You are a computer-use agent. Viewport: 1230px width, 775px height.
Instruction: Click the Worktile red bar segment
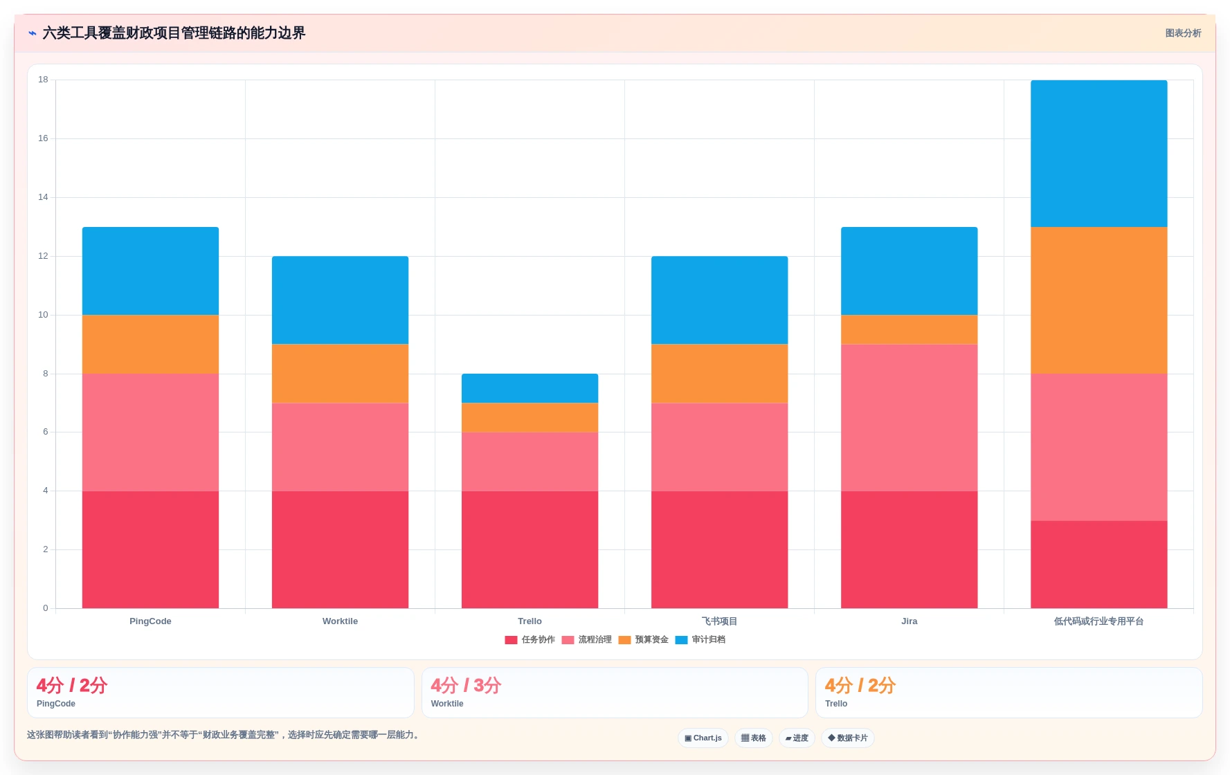pyautogui.click(x=340, y=550)
